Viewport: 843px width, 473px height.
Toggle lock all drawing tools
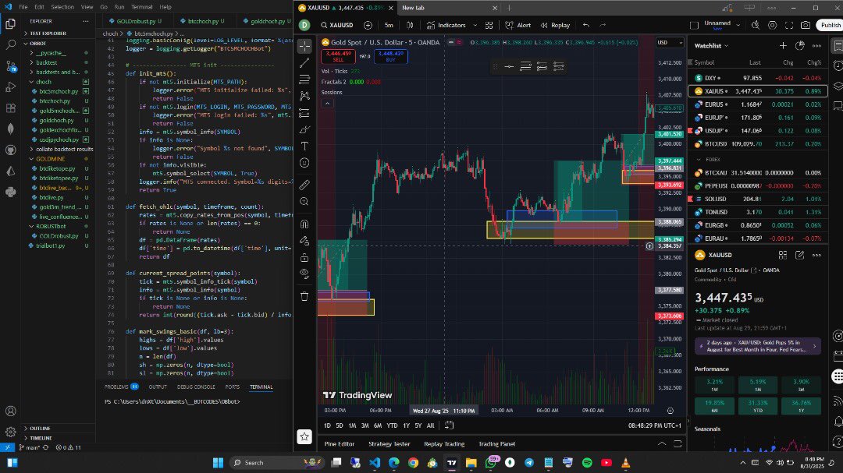pyautogui.click(x=304, y=258)
